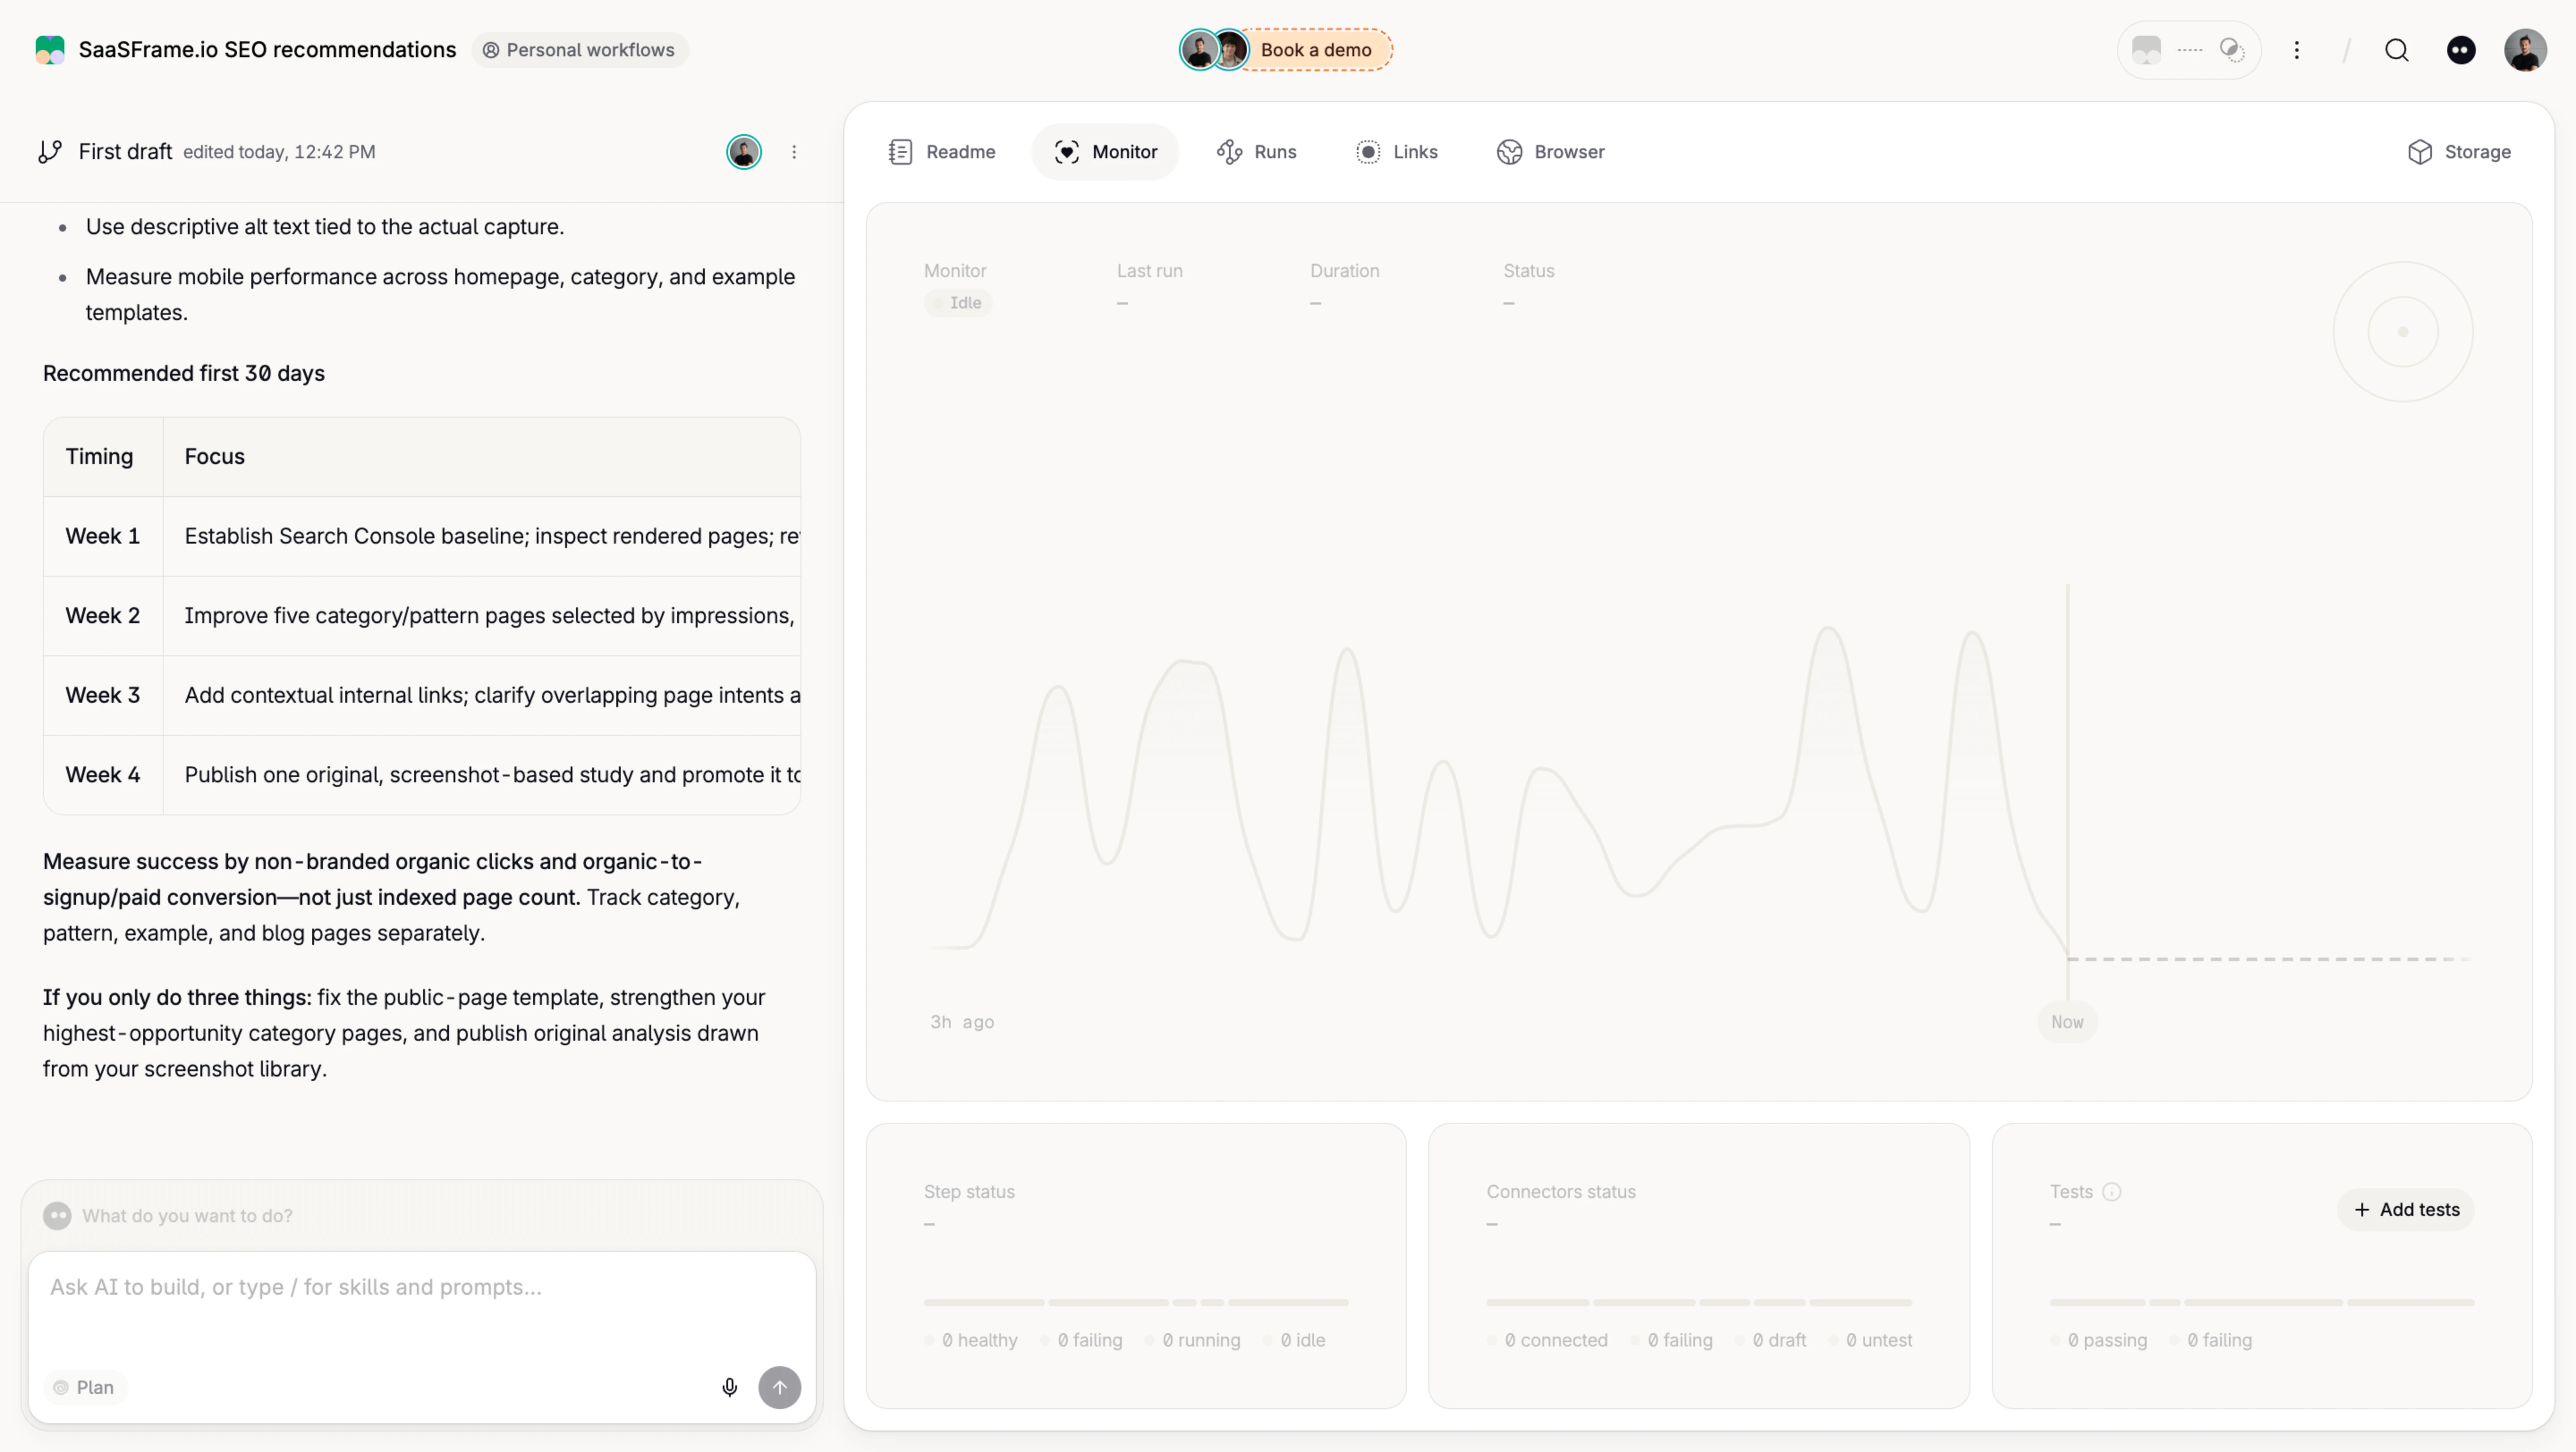Open the Personal workflows workspace selector

(x=579, y=50)
